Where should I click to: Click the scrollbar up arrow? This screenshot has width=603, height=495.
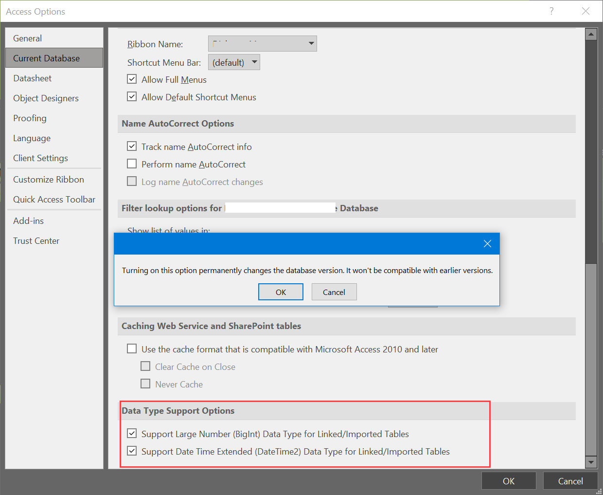point(591,34)
